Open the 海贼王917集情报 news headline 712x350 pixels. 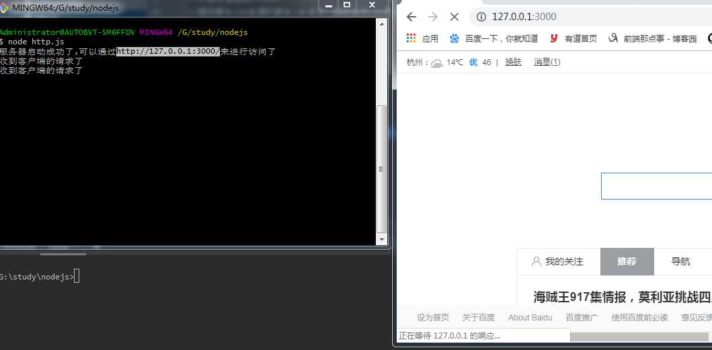623,298
